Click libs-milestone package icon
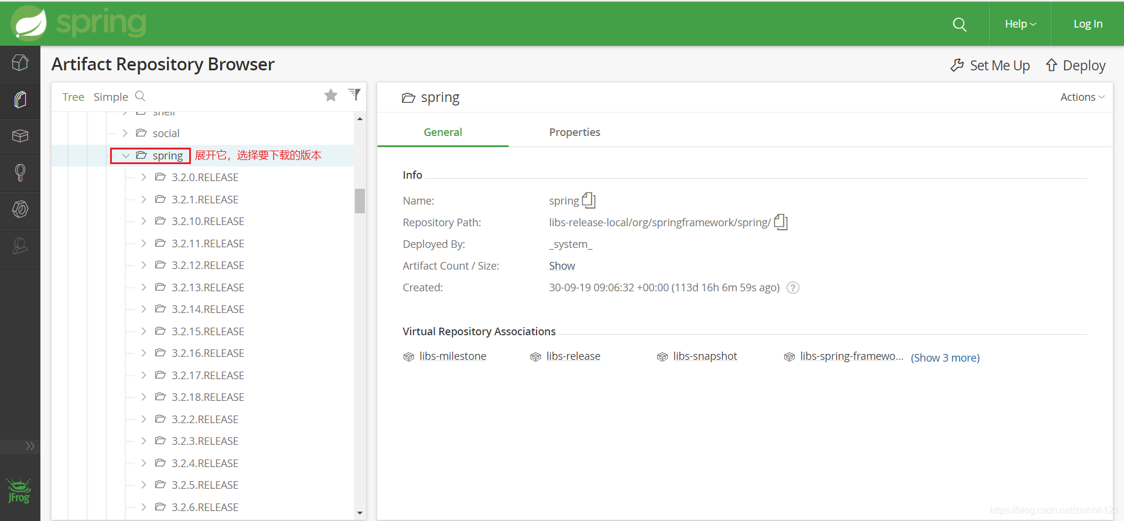This screenshot has height=521, width=1124. pos(408,357)
